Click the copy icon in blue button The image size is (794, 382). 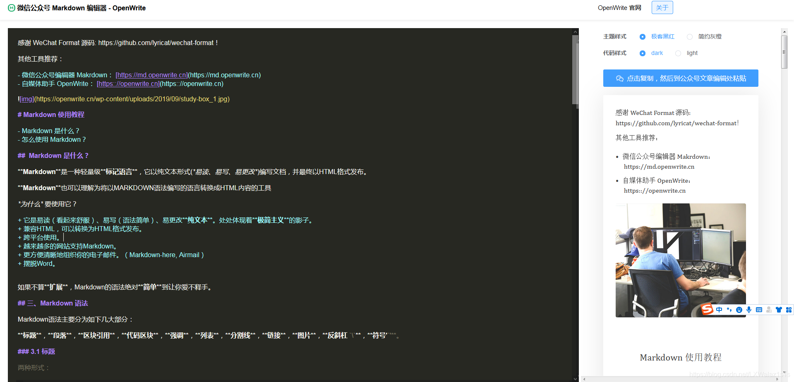click(619, 79)
